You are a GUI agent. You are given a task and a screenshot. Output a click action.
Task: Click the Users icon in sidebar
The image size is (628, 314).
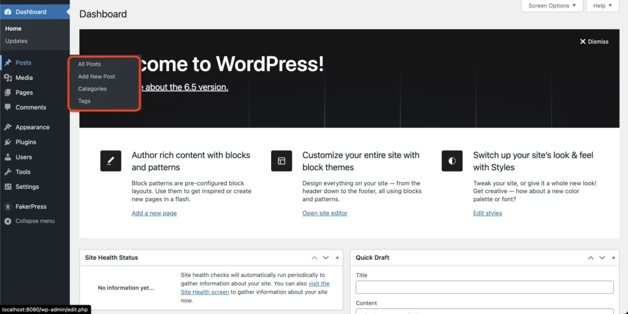(8, 157)
